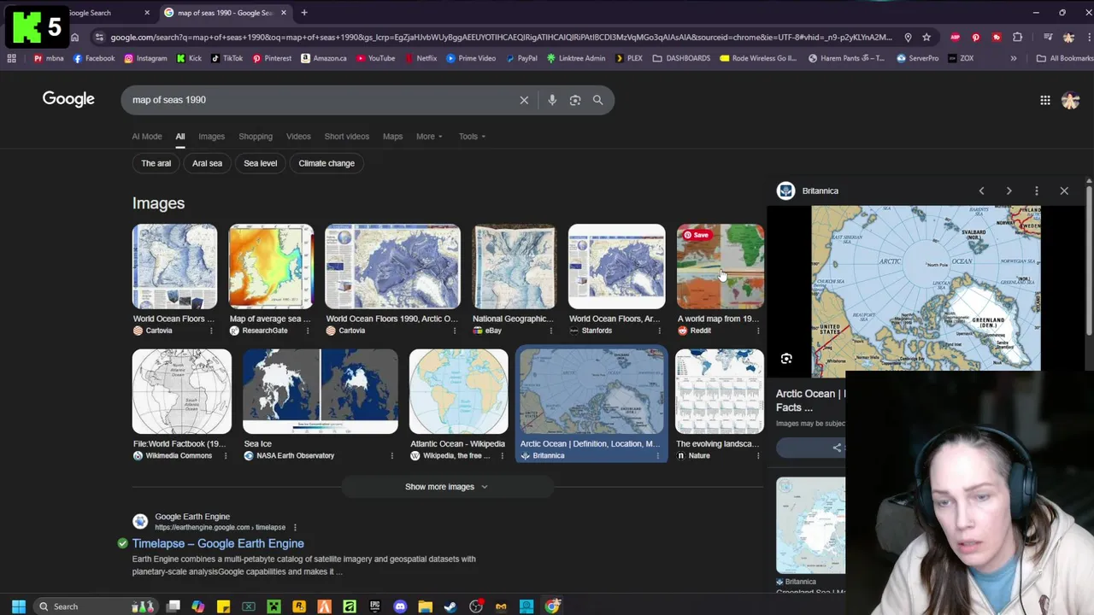The image size is (1094, 615).
Task: Search inside image using lens icon on preview
Action: (x=786, y=359)
